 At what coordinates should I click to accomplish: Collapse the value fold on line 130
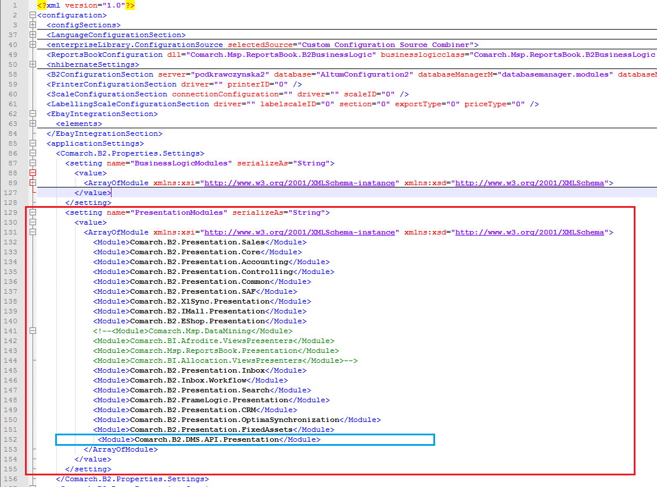[33, 222]
